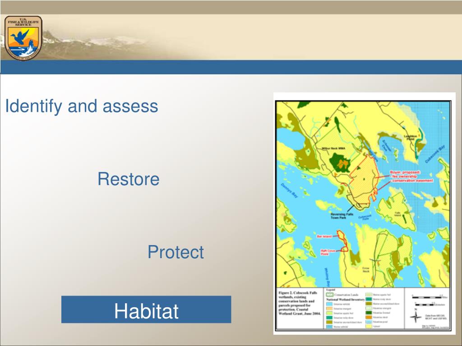The height and width of the screenshot is (346, 462).
Task: Click the "Reversing Falls Town Park" map label
Action: (x=342, y=216)
